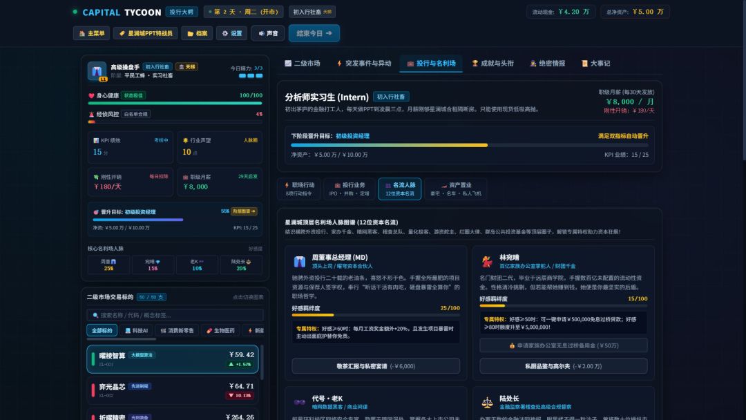Open 老K contact chip showing 10%

click(x=196, y=265)
